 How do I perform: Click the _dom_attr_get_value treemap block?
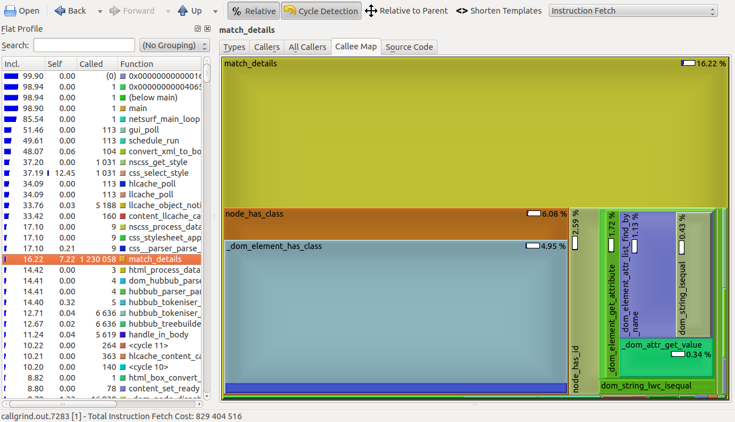pyautogui.click(x=666, y=358)
